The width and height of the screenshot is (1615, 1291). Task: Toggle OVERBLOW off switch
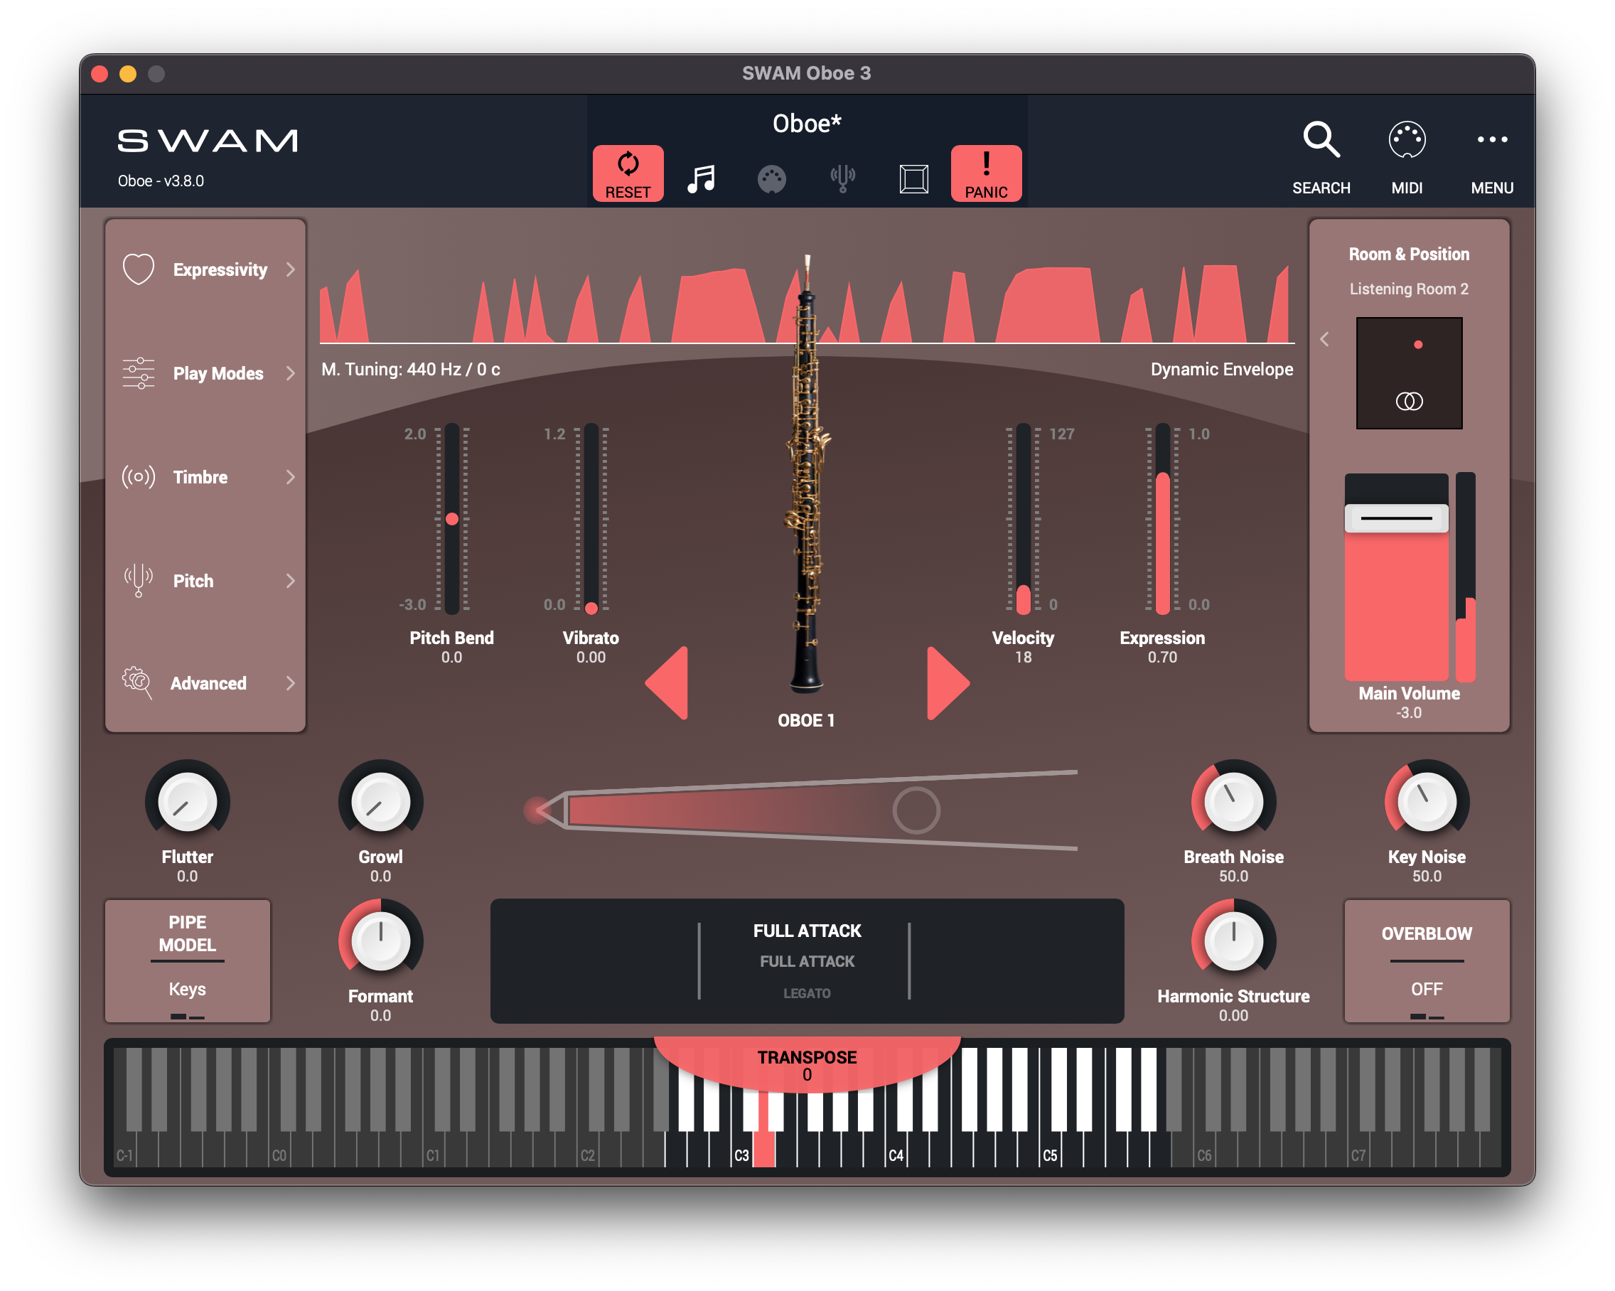tap(1426, 989)
